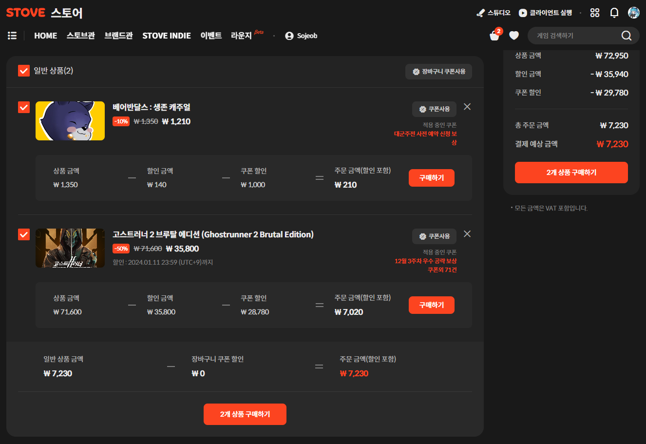
Task: Open the 브랜드관 menu
Action: point(119,36)
